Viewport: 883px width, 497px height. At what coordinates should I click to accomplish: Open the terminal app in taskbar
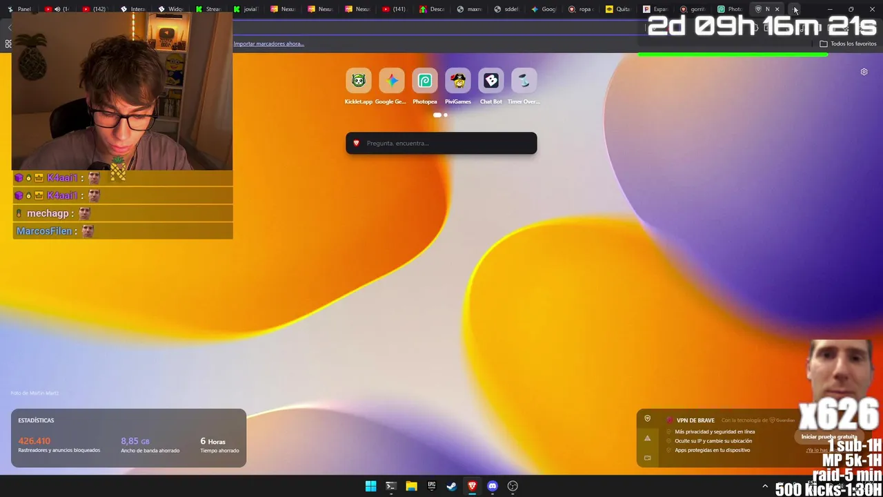click(390, 486)
